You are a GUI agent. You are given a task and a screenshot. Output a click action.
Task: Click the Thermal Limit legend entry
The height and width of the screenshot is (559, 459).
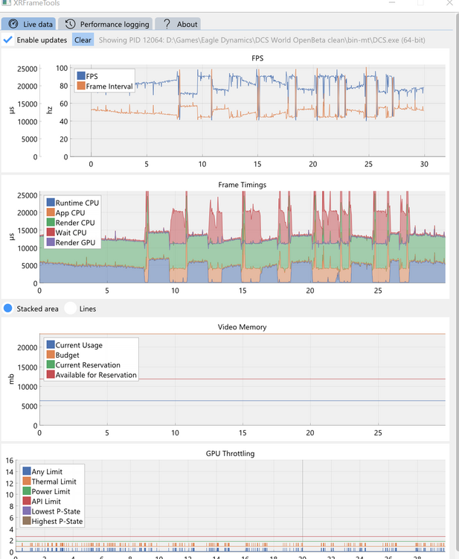click(50, 481)
